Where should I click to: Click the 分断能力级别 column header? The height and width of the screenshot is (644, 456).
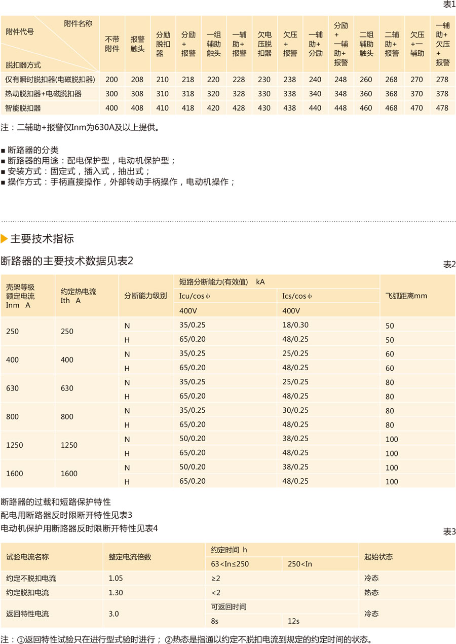(x=145, y=296)
